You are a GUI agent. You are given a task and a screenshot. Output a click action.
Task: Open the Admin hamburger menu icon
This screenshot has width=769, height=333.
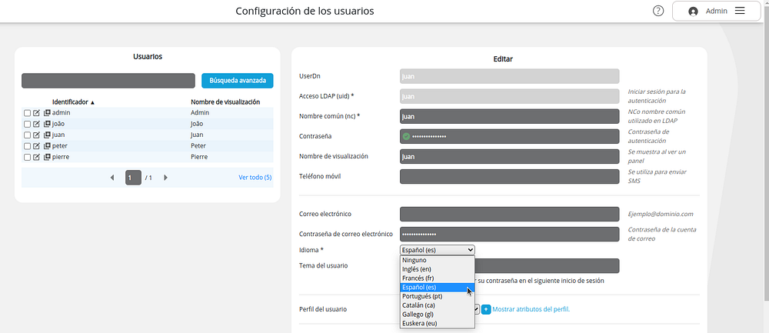point(740,11)
